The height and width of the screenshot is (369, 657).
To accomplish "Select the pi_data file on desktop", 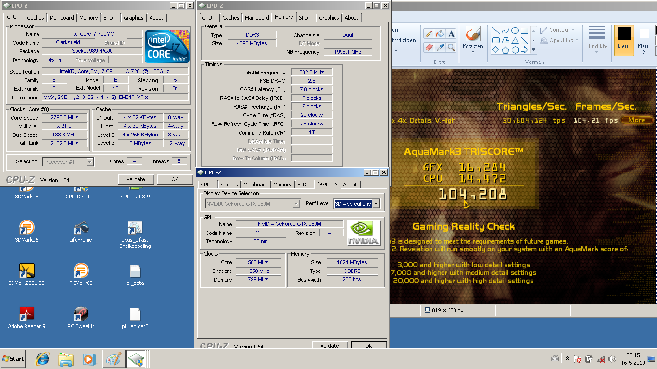I will coord(135,275).
